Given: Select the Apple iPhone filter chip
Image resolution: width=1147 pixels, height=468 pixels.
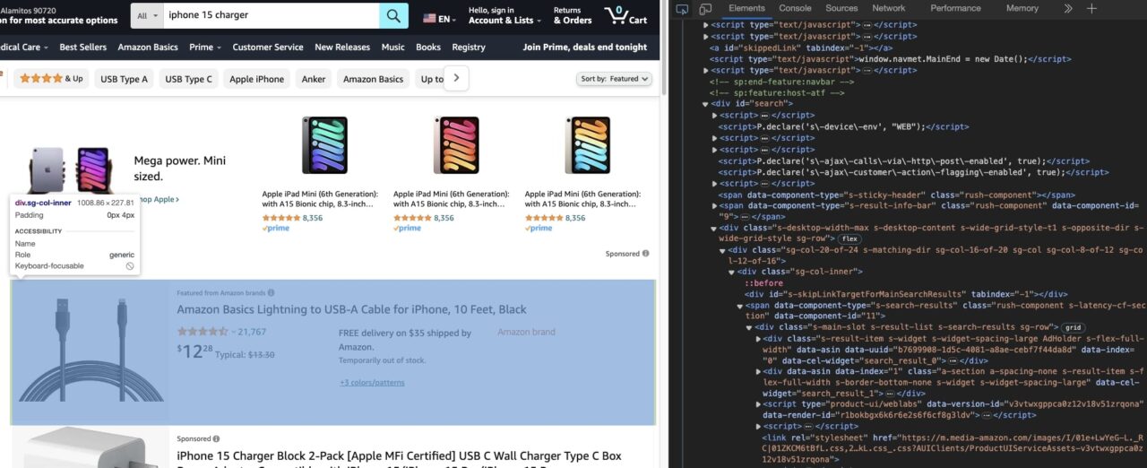Looking at the screenshot, I should point(256,79).
